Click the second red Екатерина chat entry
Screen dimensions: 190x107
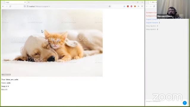point(151,16)
